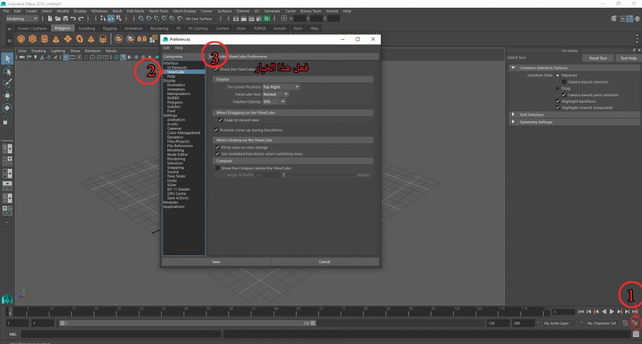Select Cameras in preferences categories
The height and width of the screenshot is (344, 642).
[x=175, y=128]
